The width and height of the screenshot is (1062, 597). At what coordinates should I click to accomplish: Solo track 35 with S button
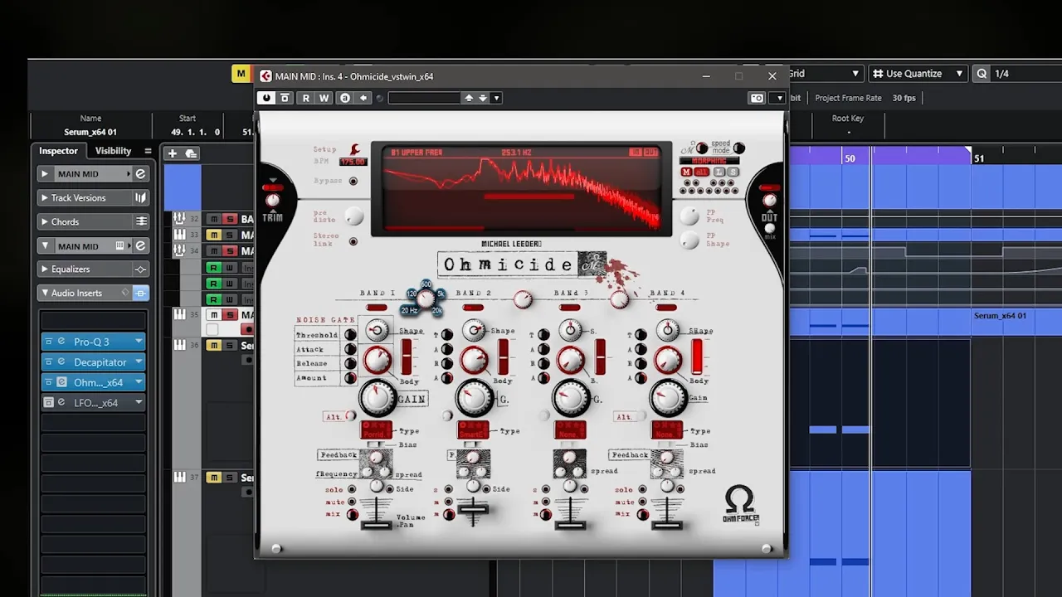(230, 315)
